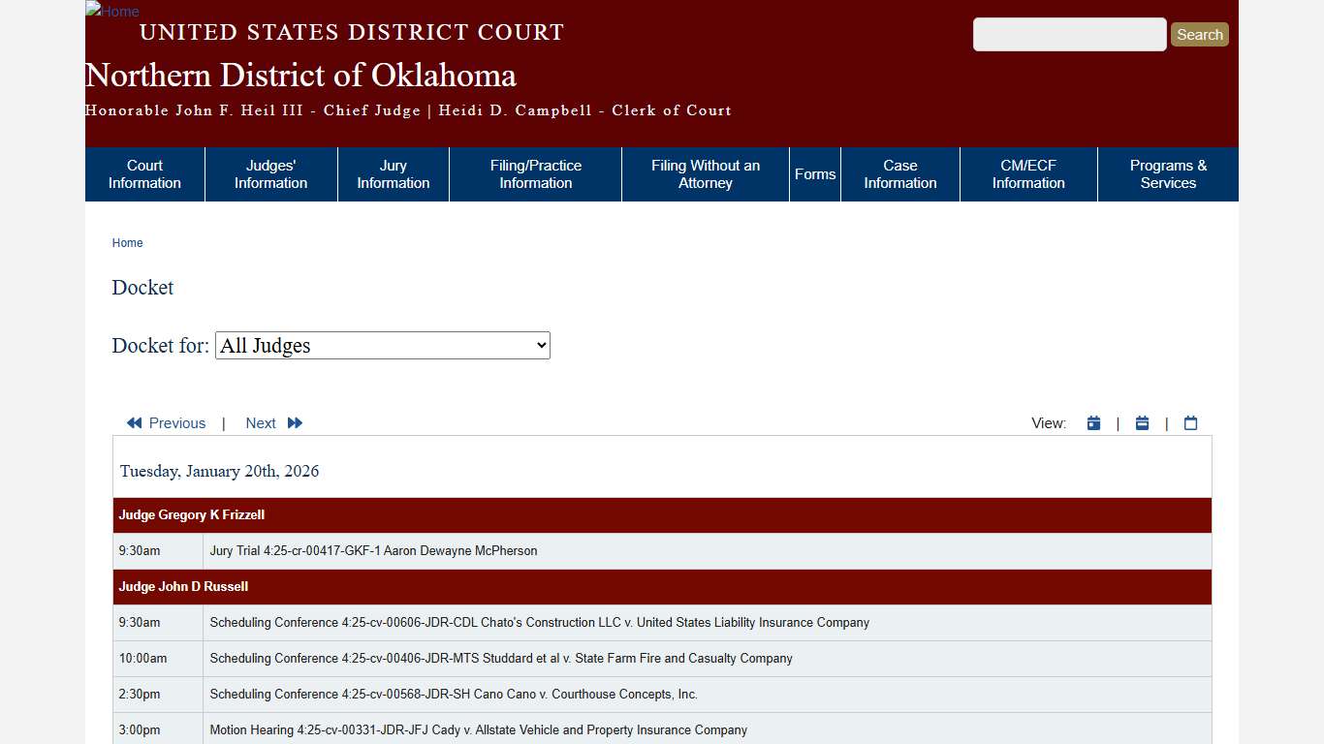
Task: Open the Filing/Practice Information menu
Action: pyautogui.click(x=535, y=174)
